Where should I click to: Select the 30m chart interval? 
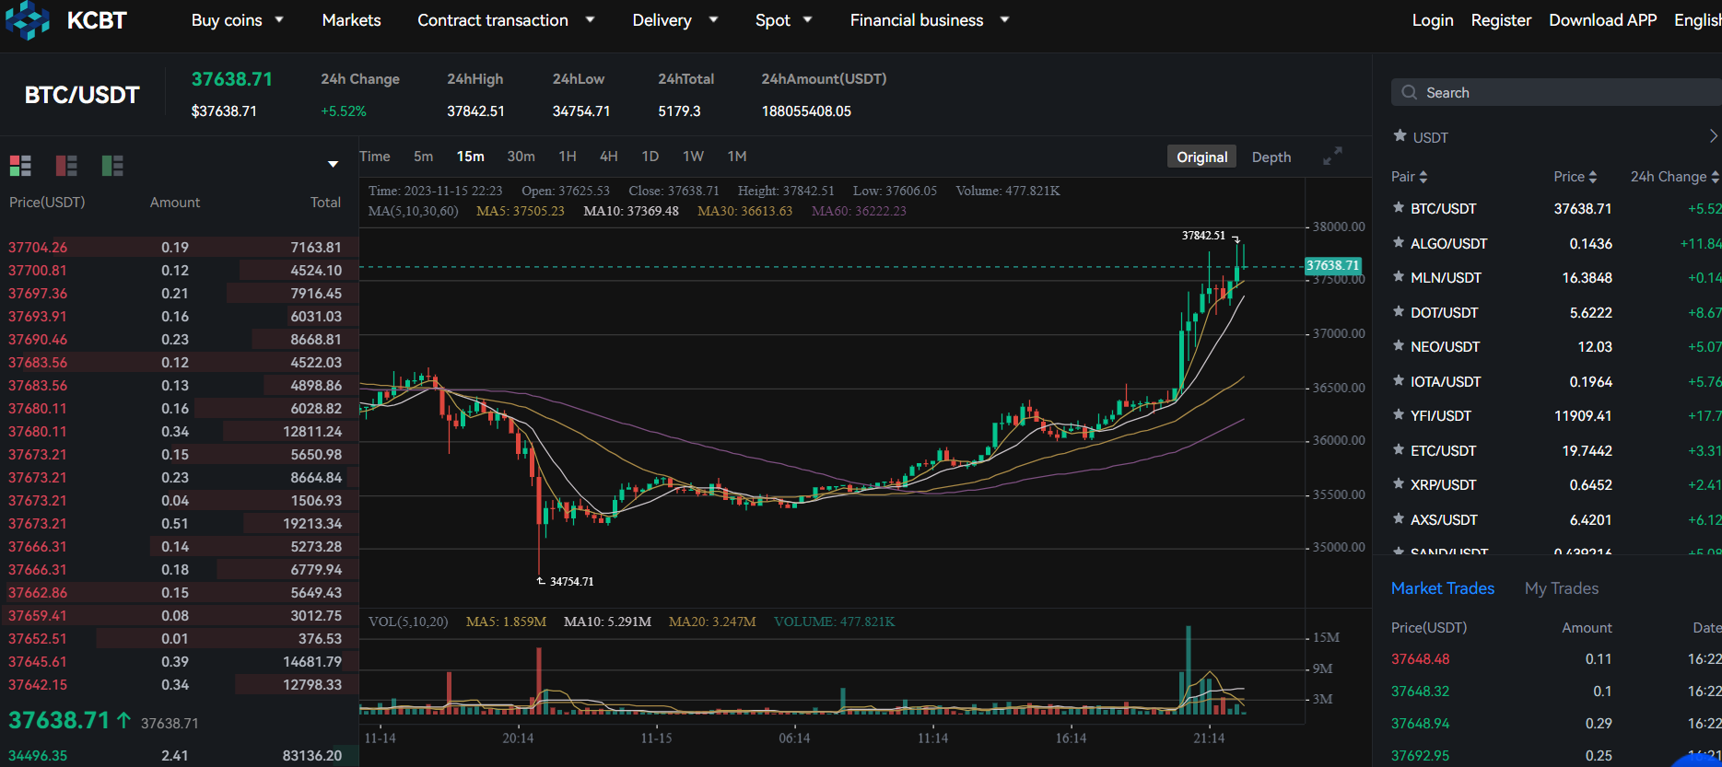pos(521,157)
